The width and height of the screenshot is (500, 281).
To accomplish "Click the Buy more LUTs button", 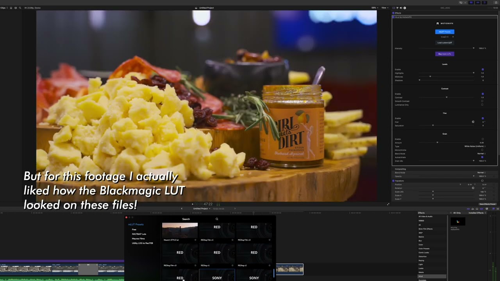I will pyautogui.click(x=445, y=54).
